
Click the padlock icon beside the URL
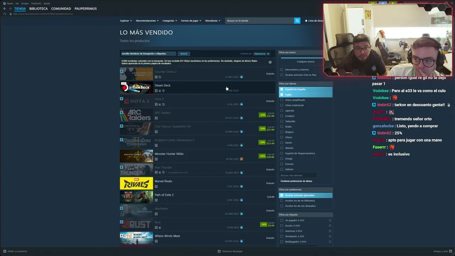click(x=11, y=14)
